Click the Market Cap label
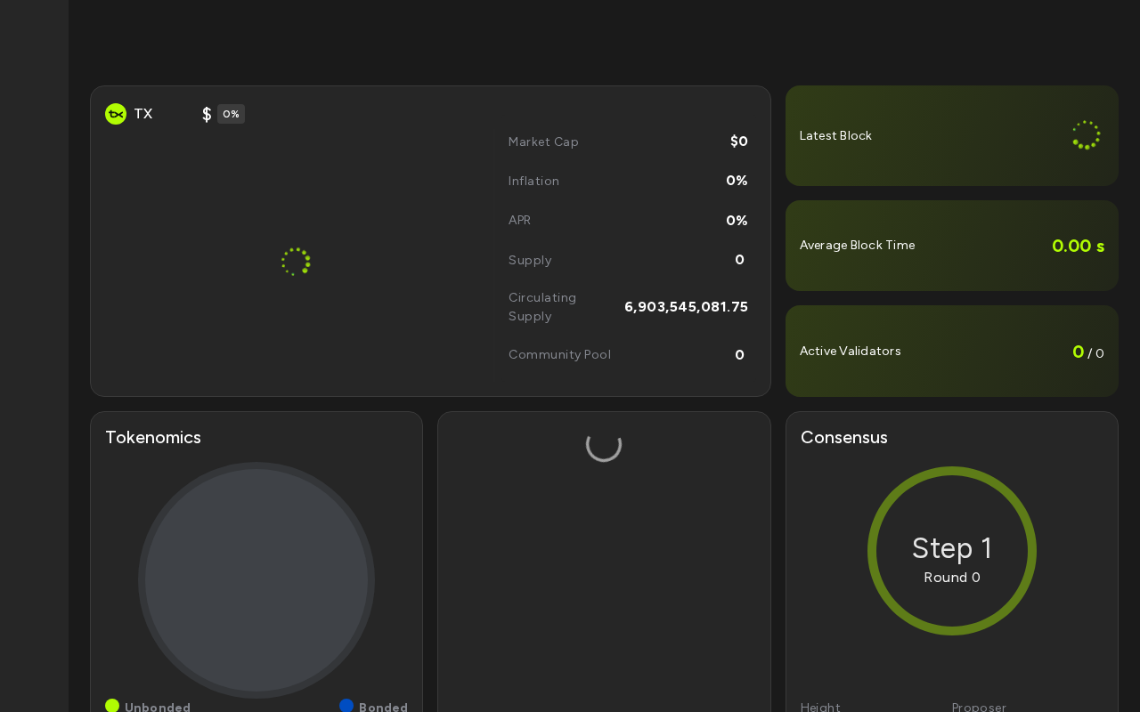This screenshot has height=712, width=1140. (x=543, y=142)
